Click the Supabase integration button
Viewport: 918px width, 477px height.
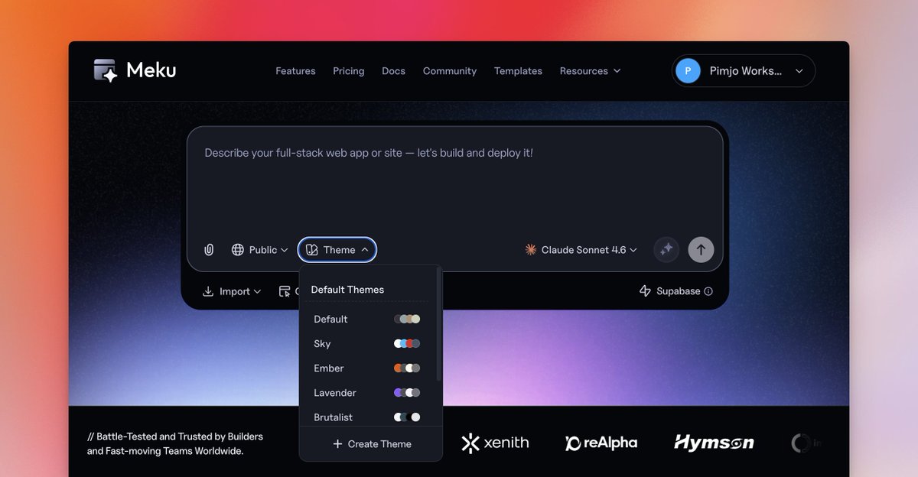click(x=675, y=291)
